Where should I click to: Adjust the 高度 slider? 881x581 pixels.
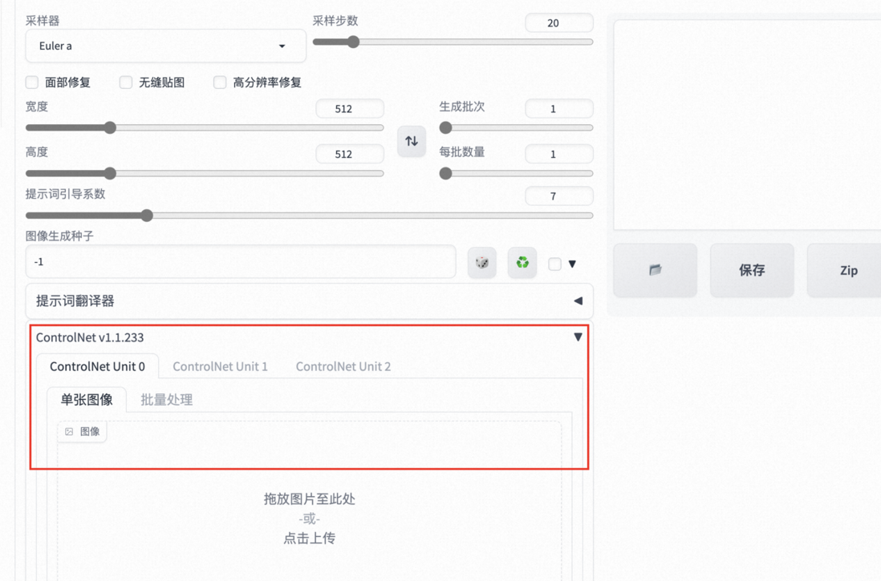click(205, 173)
